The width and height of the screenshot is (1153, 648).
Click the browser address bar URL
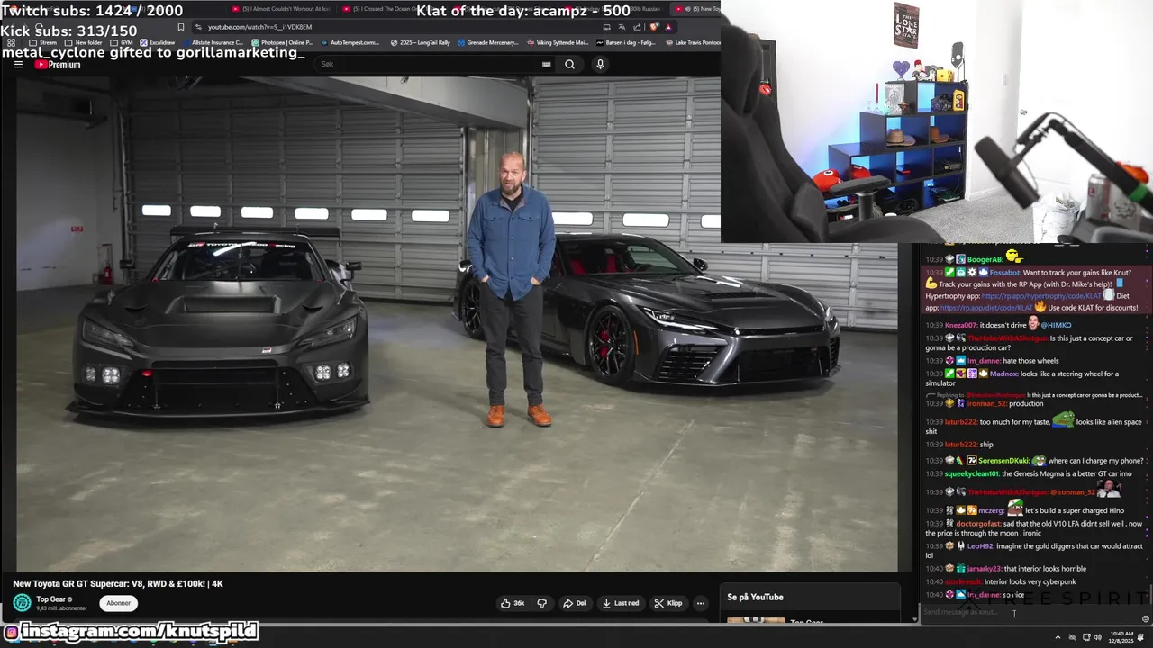click(259, 27)
